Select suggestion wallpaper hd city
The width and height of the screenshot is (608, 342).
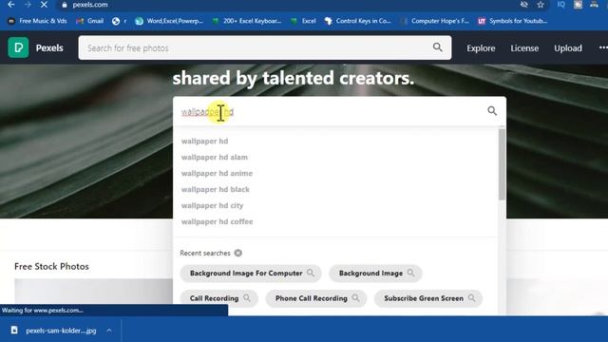(212, 205)
